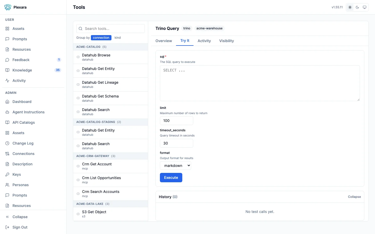Switch to dark theme moon icon

pos(357,7)
